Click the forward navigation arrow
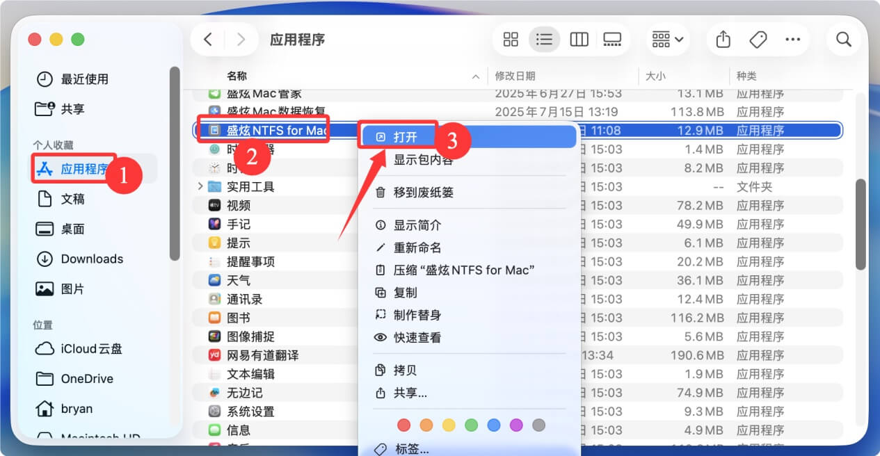The width and height of the screenshot is (880, 456). 240,40
